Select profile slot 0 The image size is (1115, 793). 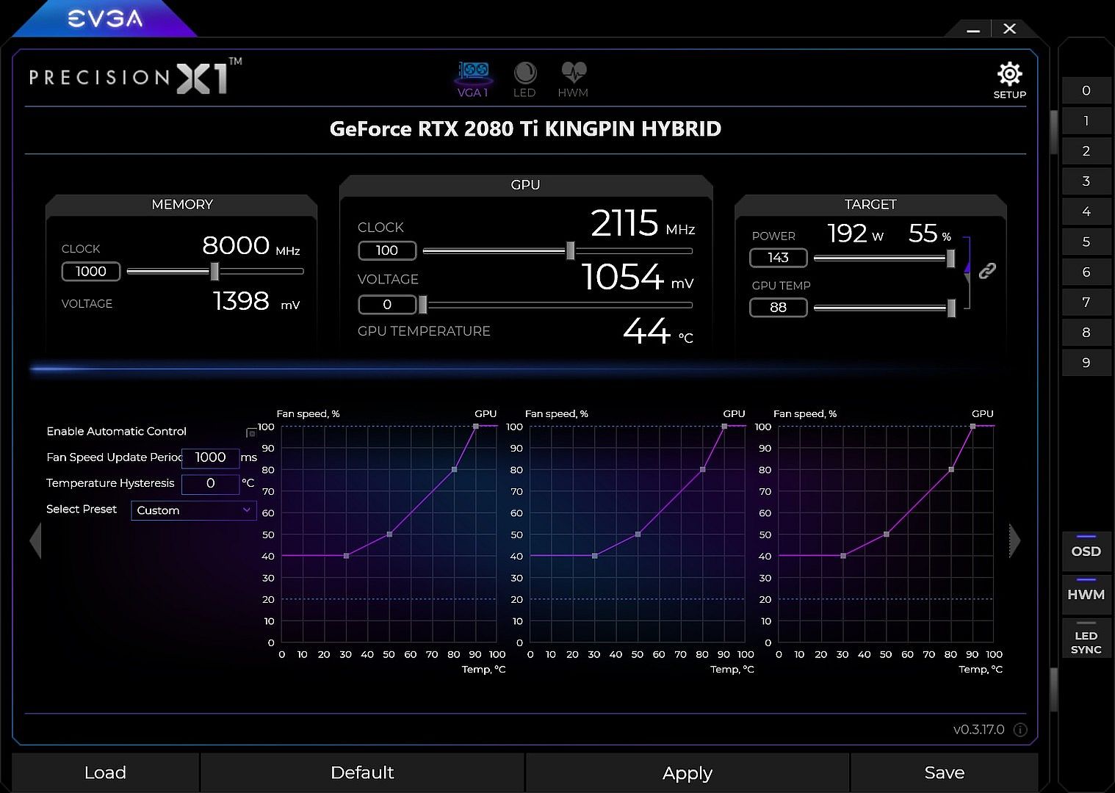pos(1086,90)
